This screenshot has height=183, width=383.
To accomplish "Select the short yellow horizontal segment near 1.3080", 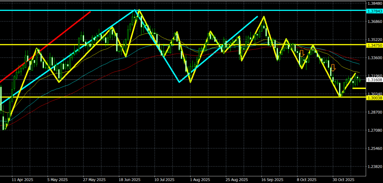I will (x=359, y=88).
